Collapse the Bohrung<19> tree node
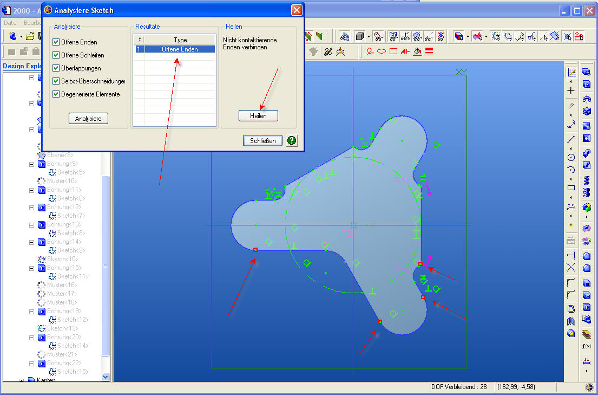598x395 pixels. pos(31,312)
